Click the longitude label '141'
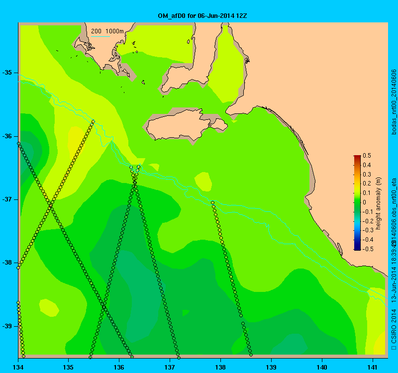Screen dimensions: 398x373 [x=373, y=368]
